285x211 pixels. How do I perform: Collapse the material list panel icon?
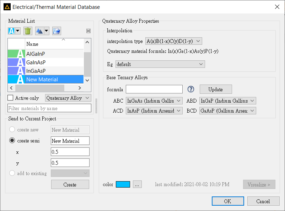click(88, 31)
